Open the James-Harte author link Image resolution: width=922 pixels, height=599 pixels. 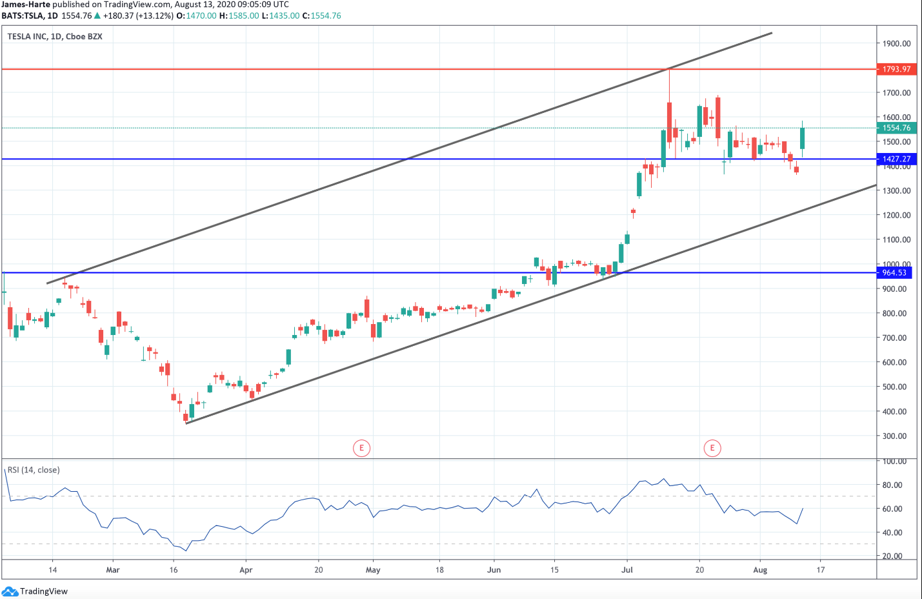26,5
